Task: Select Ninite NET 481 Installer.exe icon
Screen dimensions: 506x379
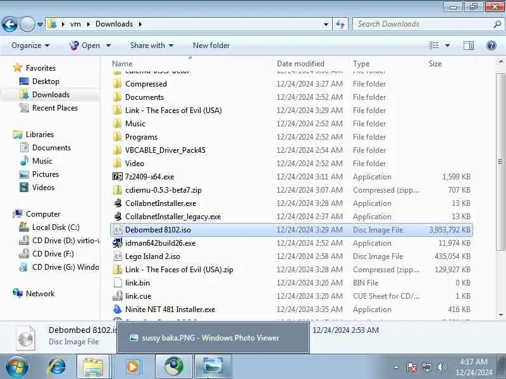Action: pyautogui.click(x=118, y=309)
